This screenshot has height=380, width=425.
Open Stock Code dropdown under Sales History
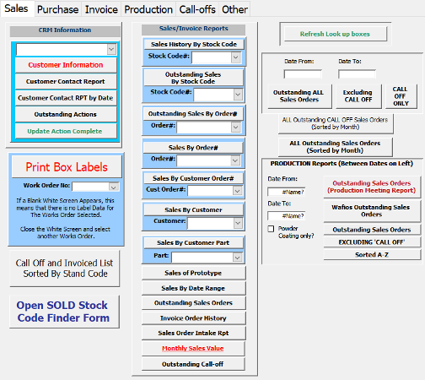(x=235, y=57)
